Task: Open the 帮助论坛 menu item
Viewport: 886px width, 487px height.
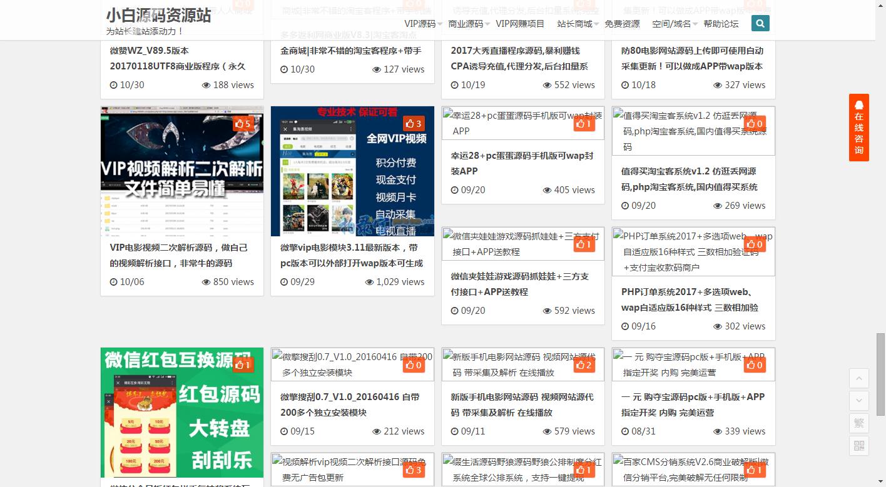Action: [721, 24]
